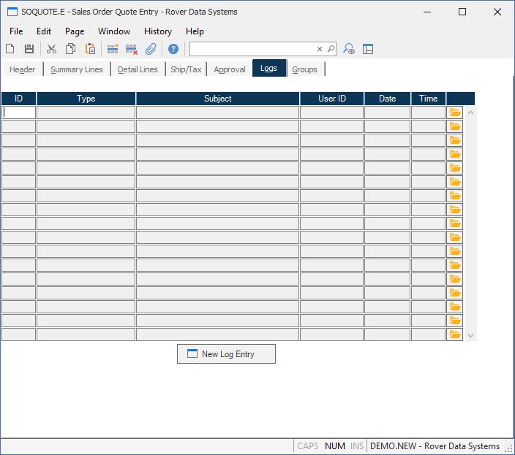Open Help with the question mark icon

(x=173, y=49)
